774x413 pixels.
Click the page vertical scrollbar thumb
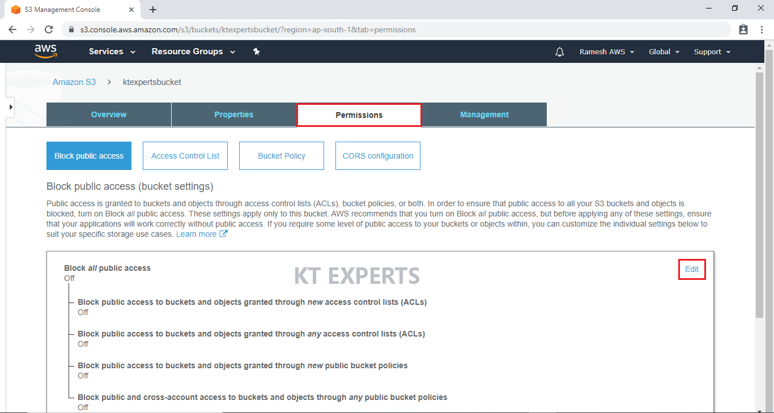click(x=759, y=195)
